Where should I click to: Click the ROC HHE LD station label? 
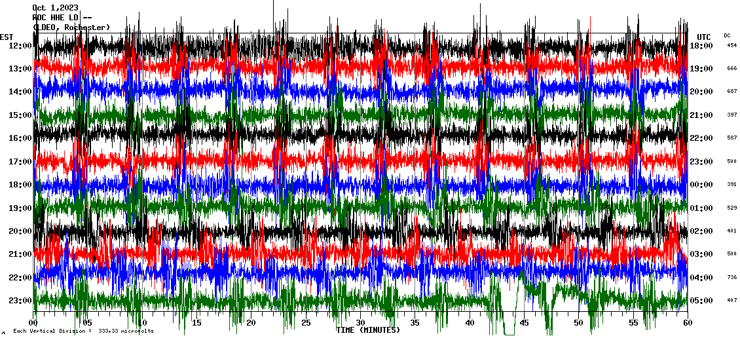56,18
